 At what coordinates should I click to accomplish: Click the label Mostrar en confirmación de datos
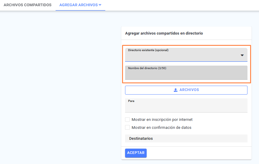coord(161,127)
